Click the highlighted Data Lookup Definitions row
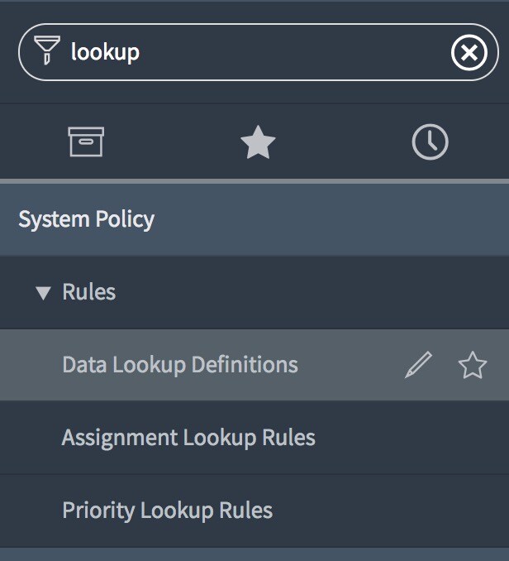 254,365
